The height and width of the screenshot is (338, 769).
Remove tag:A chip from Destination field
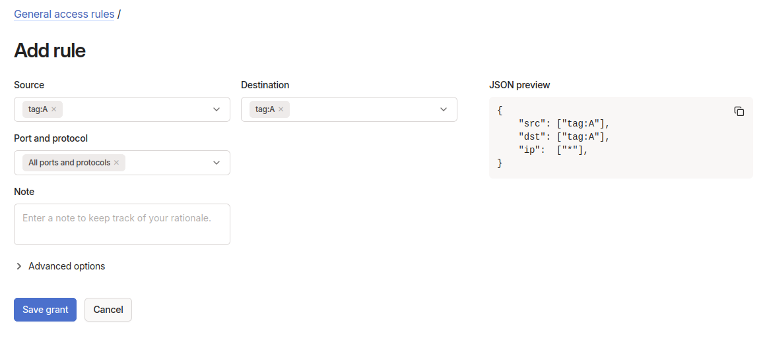[281, 109]
